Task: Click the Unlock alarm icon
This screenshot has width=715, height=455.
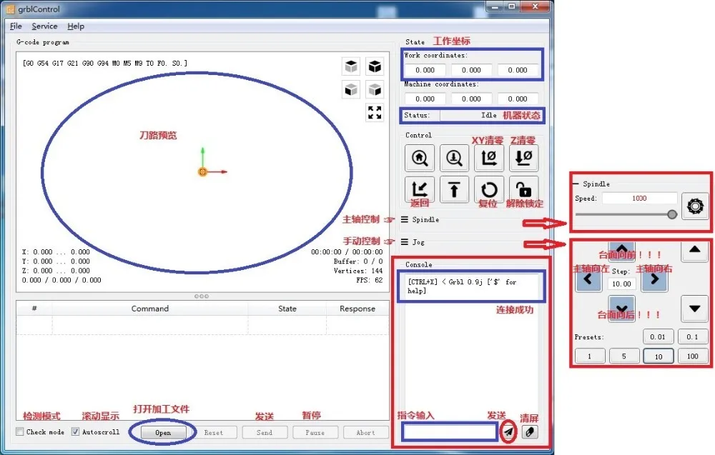Action: click(x=523, y=189)
